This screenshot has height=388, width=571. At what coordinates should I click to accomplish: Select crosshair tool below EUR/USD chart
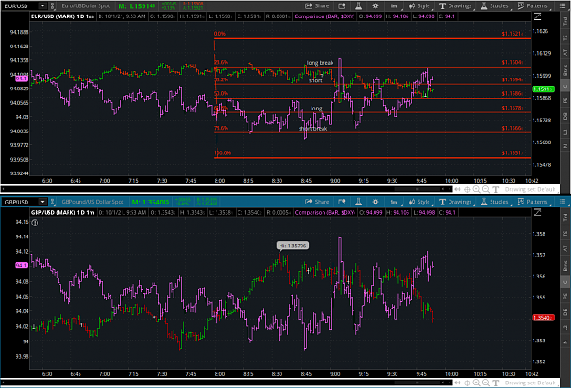(x=467, y=189)
